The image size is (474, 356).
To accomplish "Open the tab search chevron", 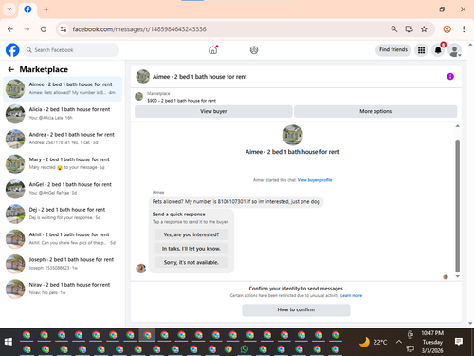I will click(x=9, y=9).
